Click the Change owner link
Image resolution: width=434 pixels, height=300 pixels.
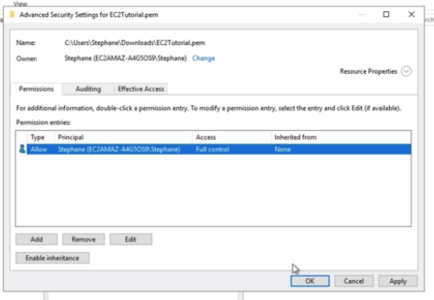click(204, 58)
